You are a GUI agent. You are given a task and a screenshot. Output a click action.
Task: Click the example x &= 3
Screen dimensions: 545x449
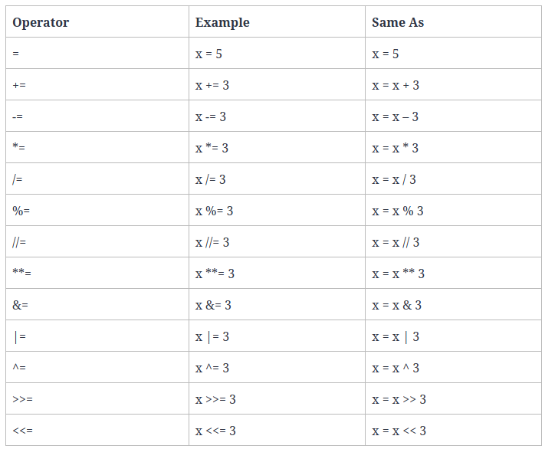click(213, 305)
